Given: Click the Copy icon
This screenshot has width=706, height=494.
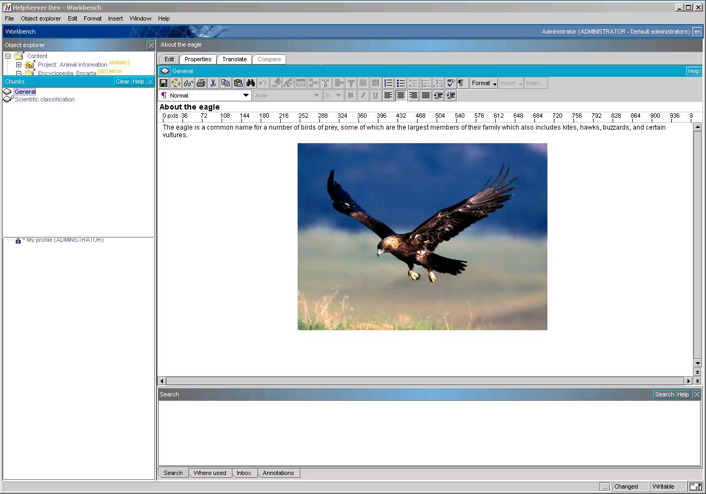Looking at the screenshot, I should pyautogui.click(x=226, y=82).
